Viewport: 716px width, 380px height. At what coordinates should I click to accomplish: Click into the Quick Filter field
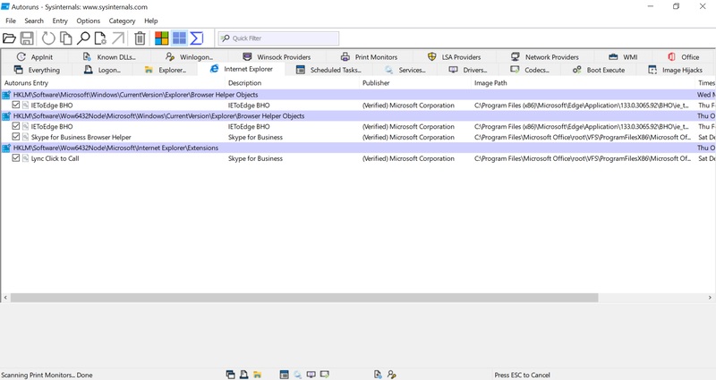[x=282, y=38]
